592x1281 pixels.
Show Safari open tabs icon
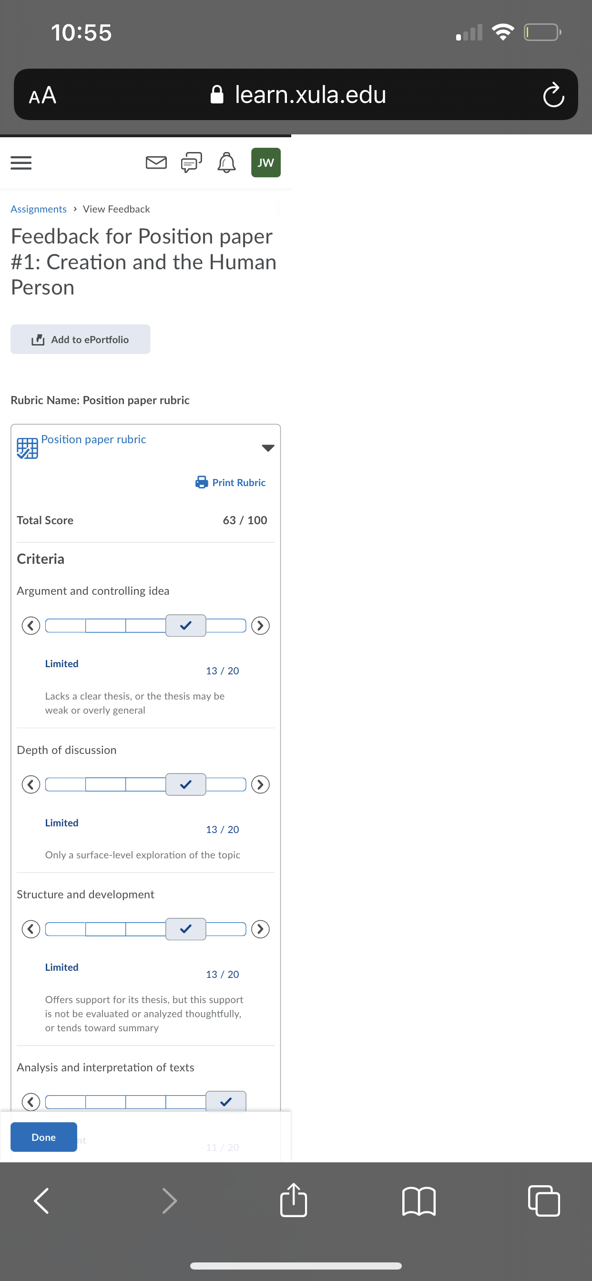click(x=544, y=1200)
